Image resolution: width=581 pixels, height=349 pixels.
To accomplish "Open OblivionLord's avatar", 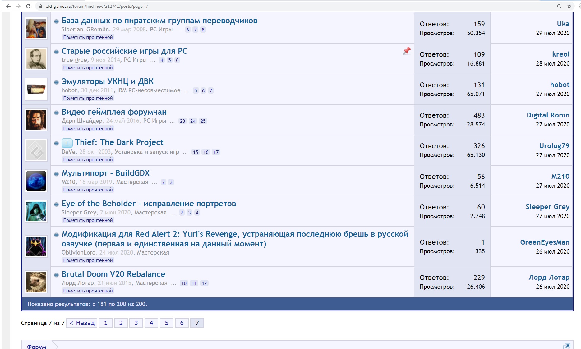I will 36,246.
